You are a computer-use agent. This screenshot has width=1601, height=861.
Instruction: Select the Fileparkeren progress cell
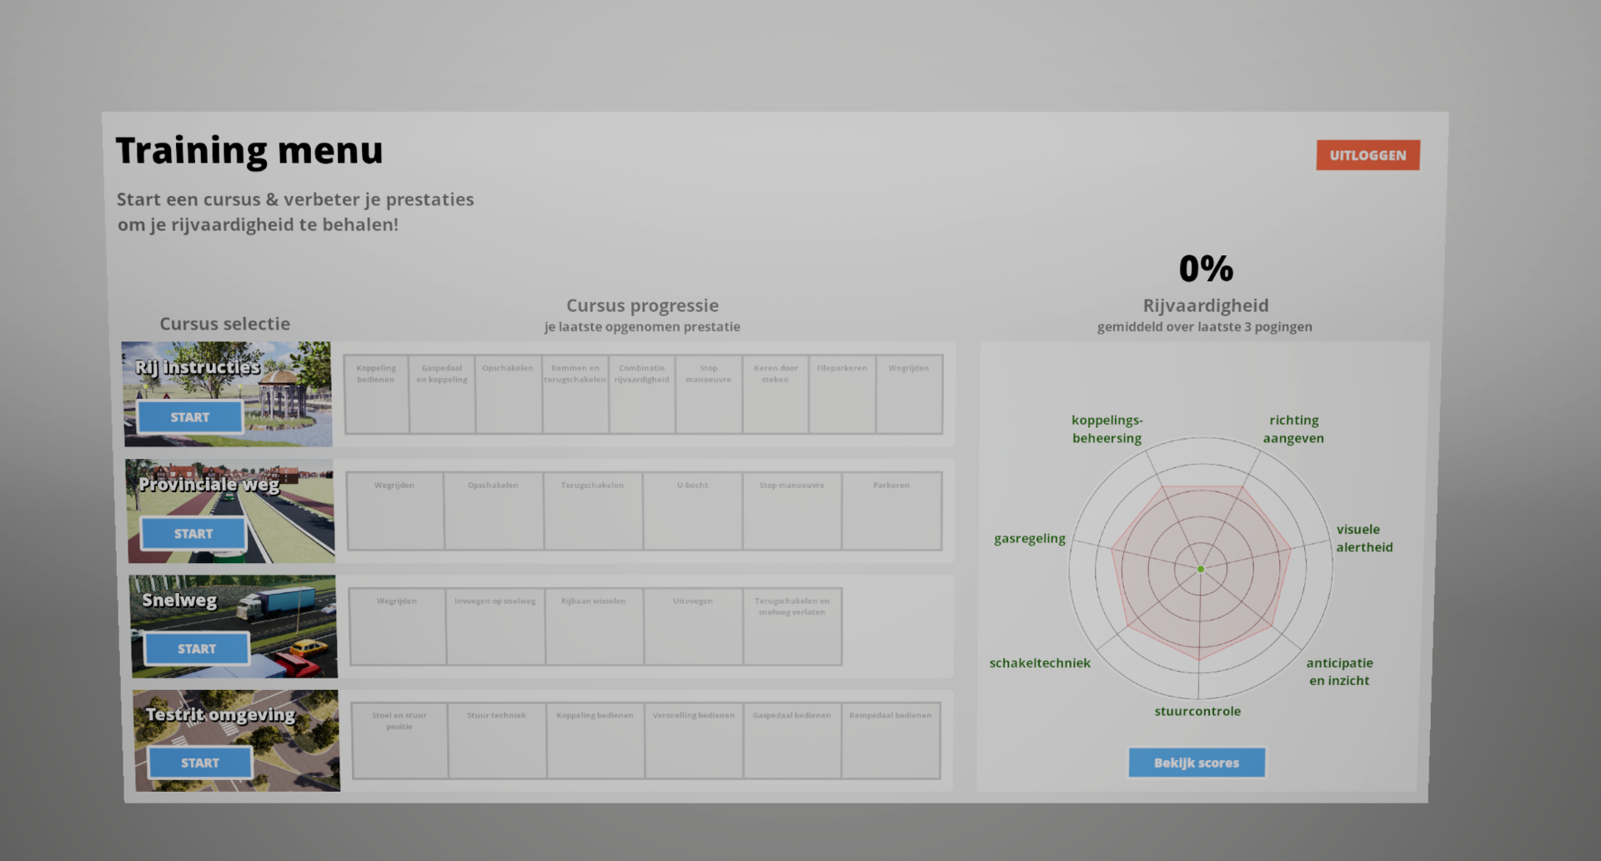click(842, 394)
